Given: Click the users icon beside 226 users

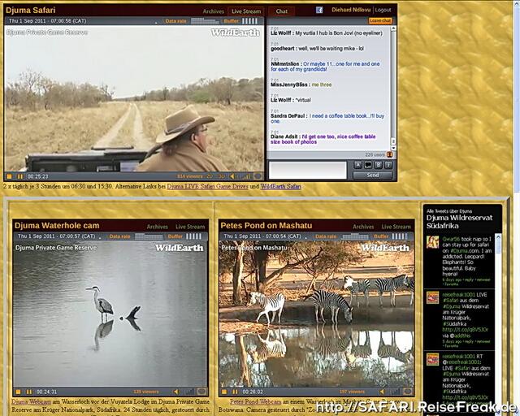Looking at the screenshot, I should point(390,154).
